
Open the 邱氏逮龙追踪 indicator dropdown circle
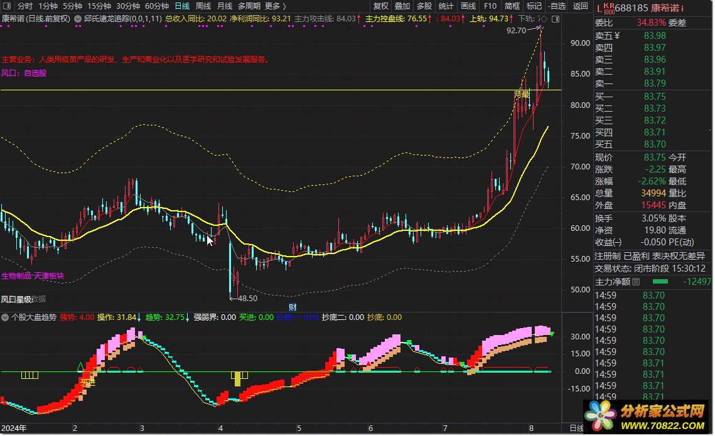pos(78,19)
